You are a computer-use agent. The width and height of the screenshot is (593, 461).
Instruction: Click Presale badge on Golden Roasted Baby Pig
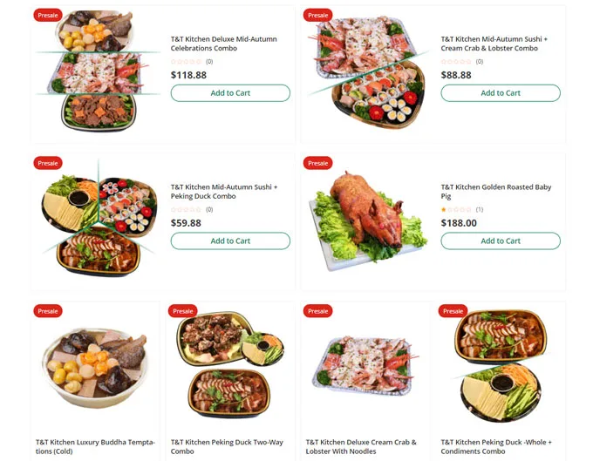317,163
